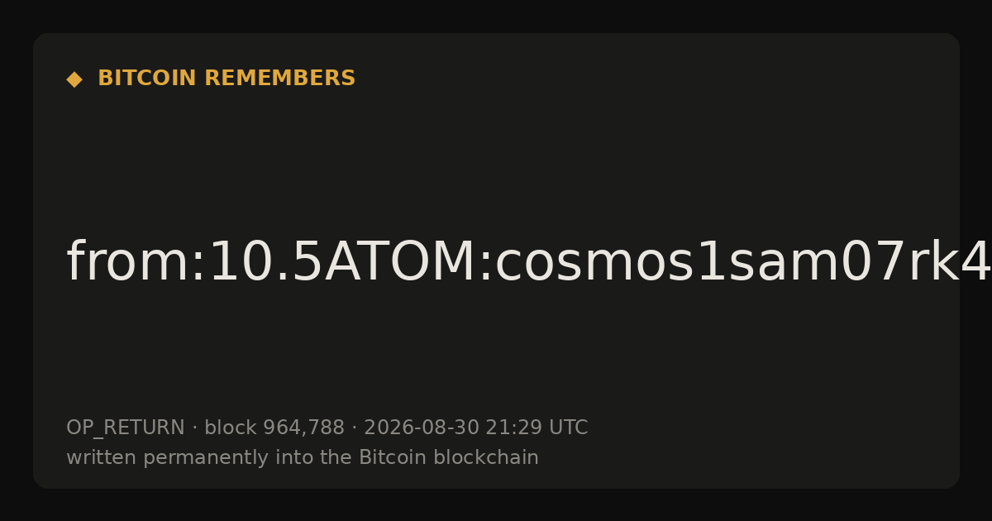
Task: Click the UTC timezone label
Action: (568, 428)
